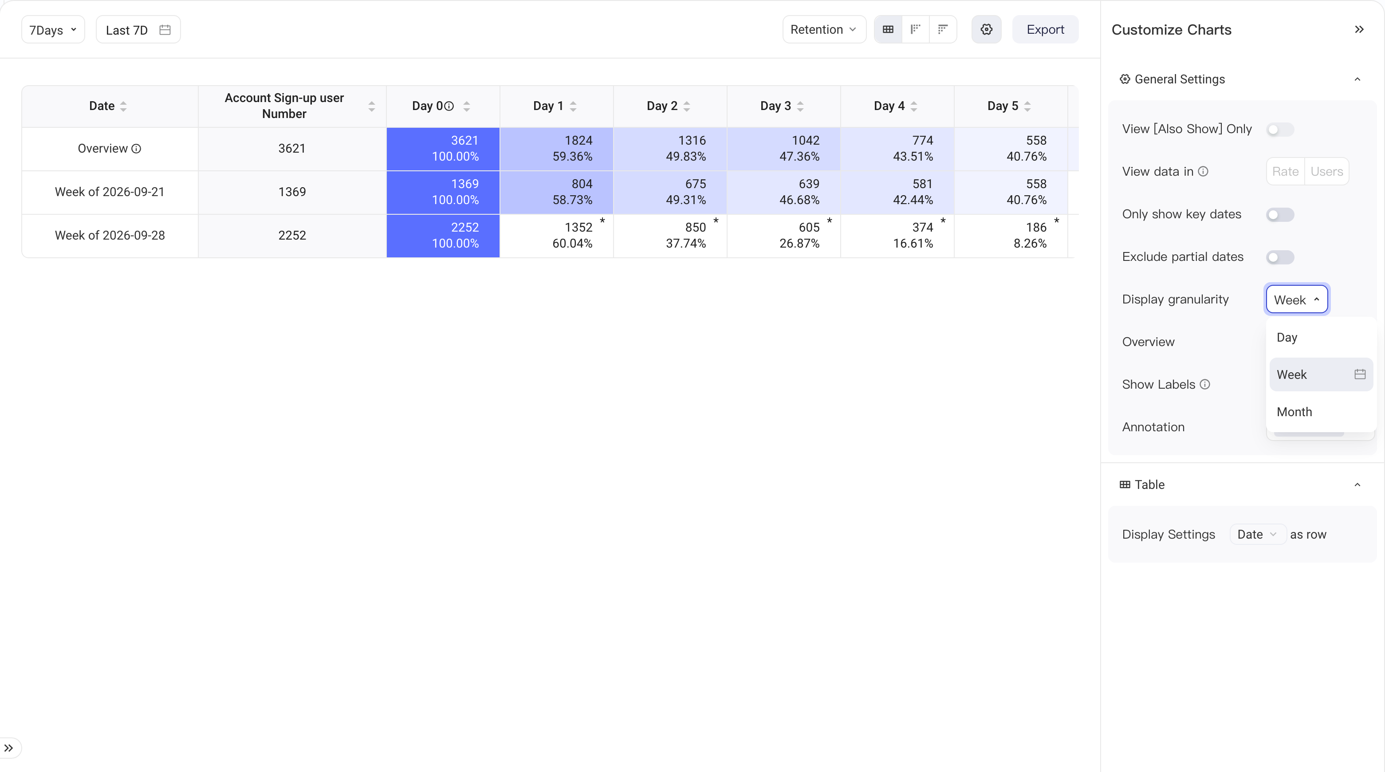Viewport: 1385px width, 772px height.
Task: Open chart settings gear icon
Action: (x=986, y=30)
